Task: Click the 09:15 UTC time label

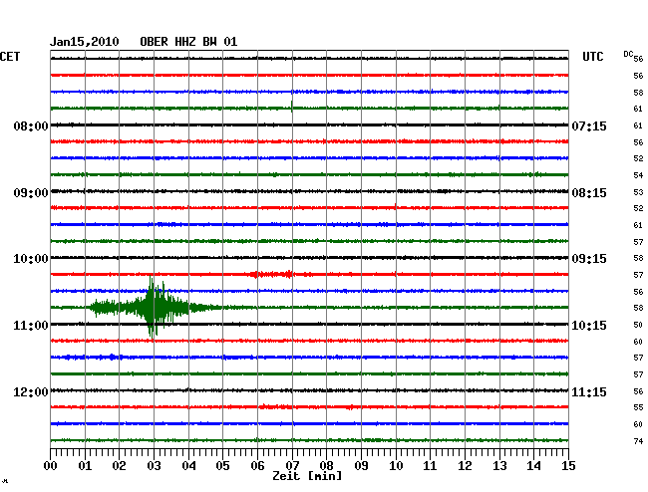Action: 589,259
